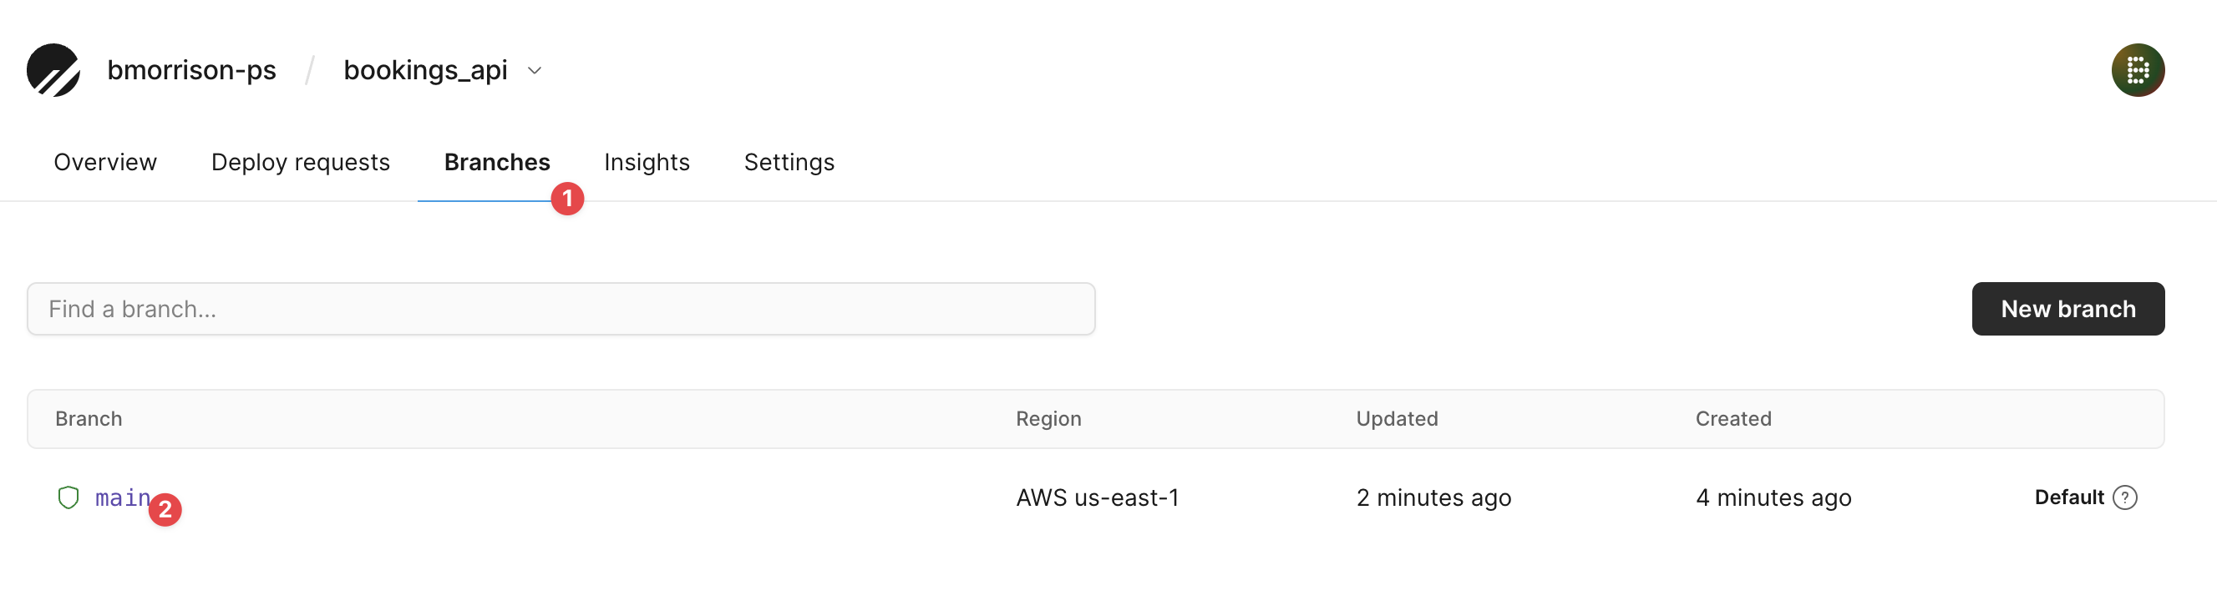Click the question mark help icon next to Default
Image resolution: width=2217 pixels, height=616 pixels.
click(2125, 497)
